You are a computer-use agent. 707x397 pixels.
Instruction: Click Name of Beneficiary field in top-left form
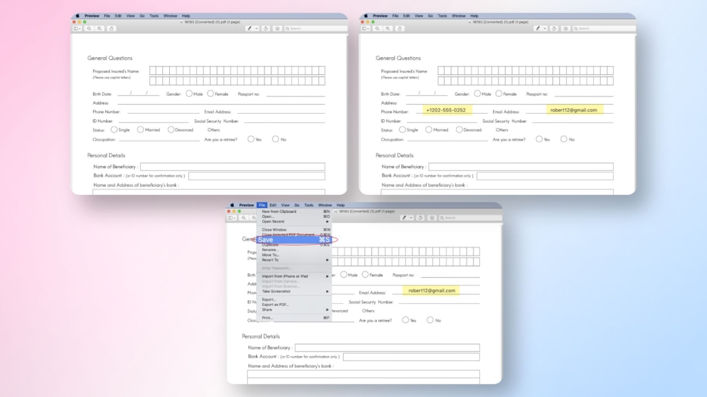pyautogui.click(x=233, y=167)
